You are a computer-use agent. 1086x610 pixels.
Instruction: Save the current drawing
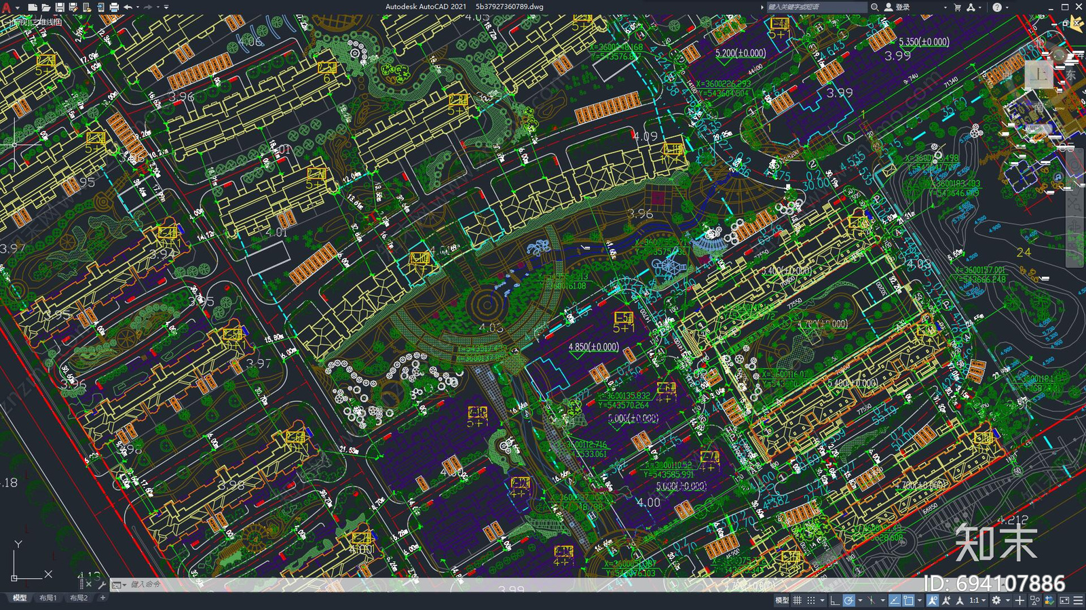pos(60,7)
